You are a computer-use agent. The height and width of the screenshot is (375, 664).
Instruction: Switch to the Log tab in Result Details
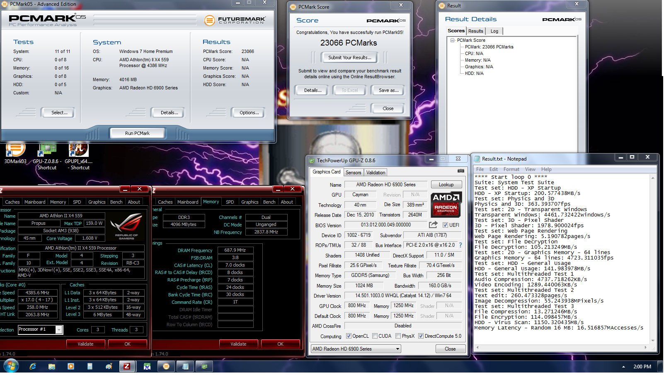494,31
